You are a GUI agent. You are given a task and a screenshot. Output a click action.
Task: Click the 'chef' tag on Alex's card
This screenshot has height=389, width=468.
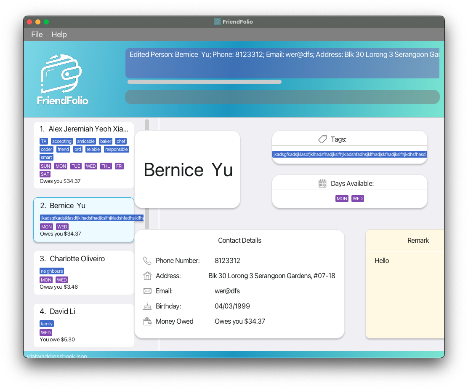[x=121, y=141]
